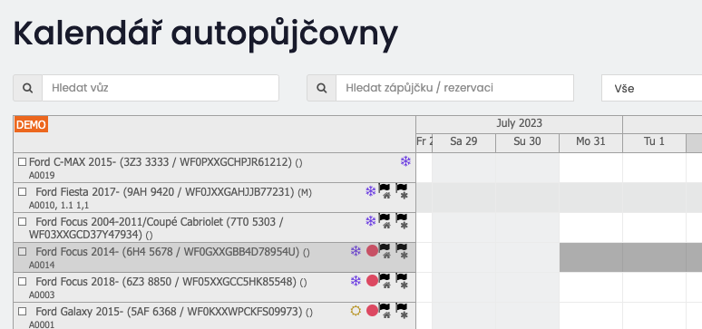Click snowflake icon on Ford Focus 2014- row
This screenshot has width=702, height=329.
coord(356,251)
